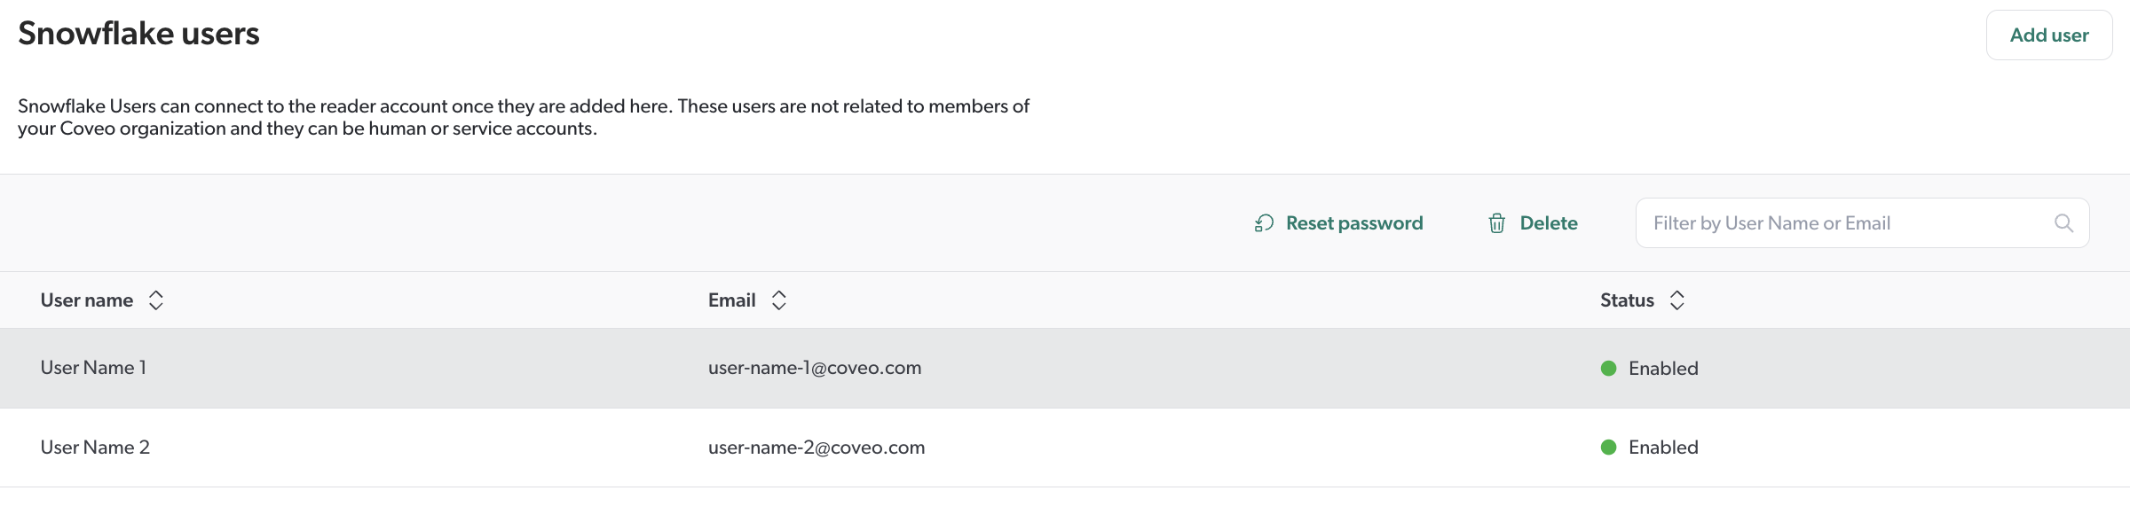Click the green status dot for User Name 2
Viewport: 2130px width, 514px height.
tap(1606, 447)
